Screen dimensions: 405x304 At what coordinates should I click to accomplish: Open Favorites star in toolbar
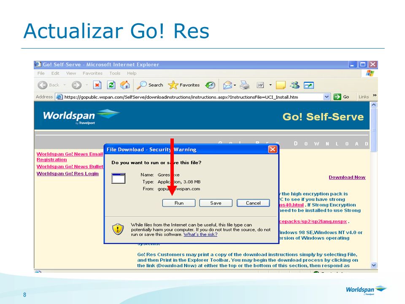tap(173, 85)
